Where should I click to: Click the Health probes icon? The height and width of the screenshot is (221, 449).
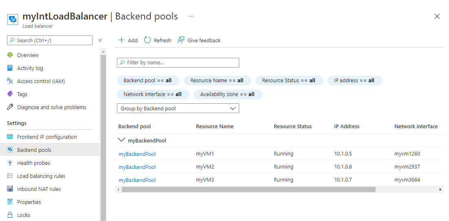click(x=10, y=163)
